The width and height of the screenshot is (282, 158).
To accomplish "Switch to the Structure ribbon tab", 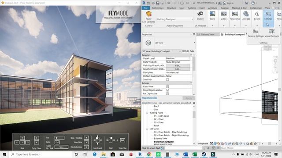I will pos(171,8).
